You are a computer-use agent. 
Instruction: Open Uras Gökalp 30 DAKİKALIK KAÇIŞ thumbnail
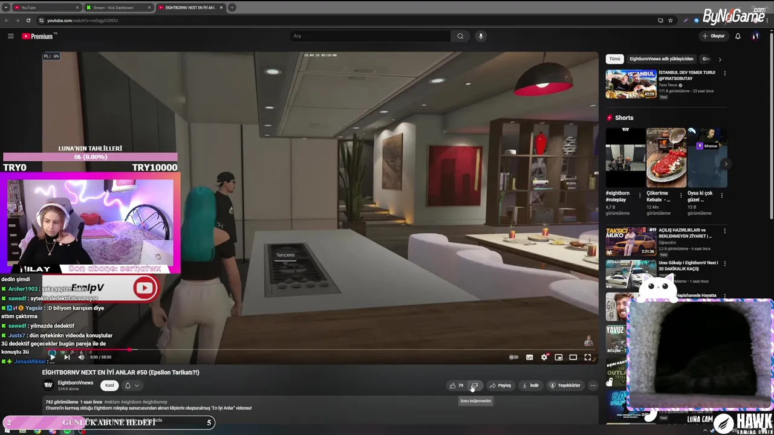631,274
